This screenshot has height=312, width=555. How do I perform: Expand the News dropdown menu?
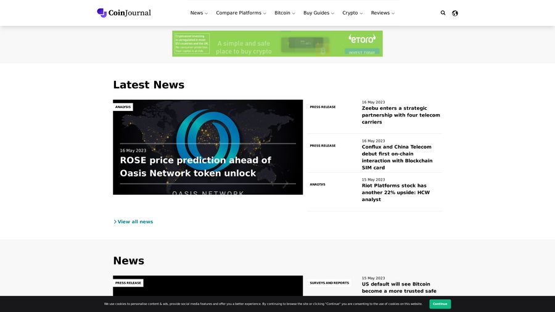pyautogui.click(x=199, y=13)
